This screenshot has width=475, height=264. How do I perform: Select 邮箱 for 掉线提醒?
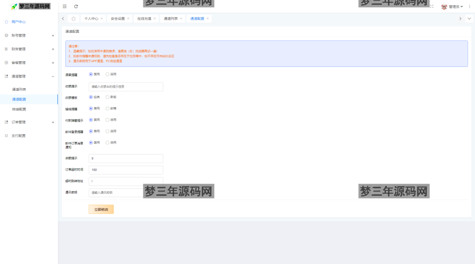coord(108,109)
